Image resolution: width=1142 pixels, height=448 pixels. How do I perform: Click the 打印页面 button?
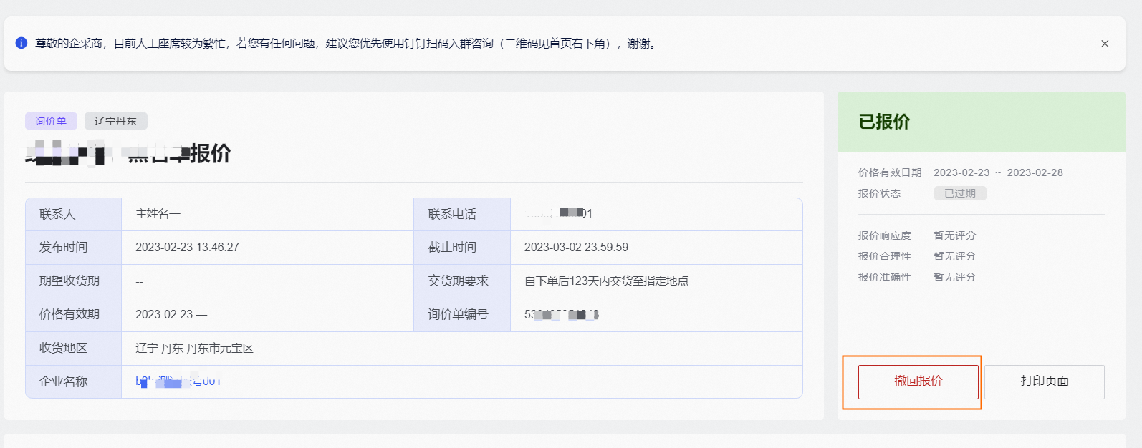[x=1044, y=381]
